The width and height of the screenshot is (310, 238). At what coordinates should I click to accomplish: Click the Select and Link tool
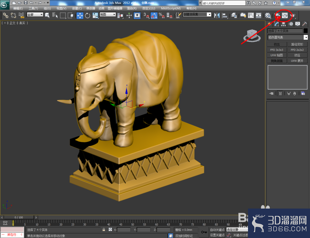[6, 15]
